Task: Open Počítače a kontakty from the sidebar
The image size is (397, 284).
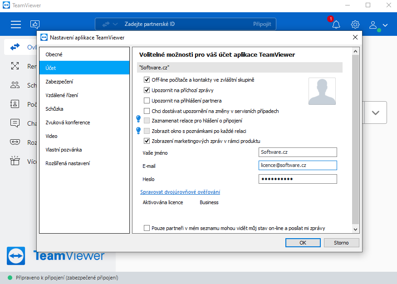Action: (x=15, y=104)
